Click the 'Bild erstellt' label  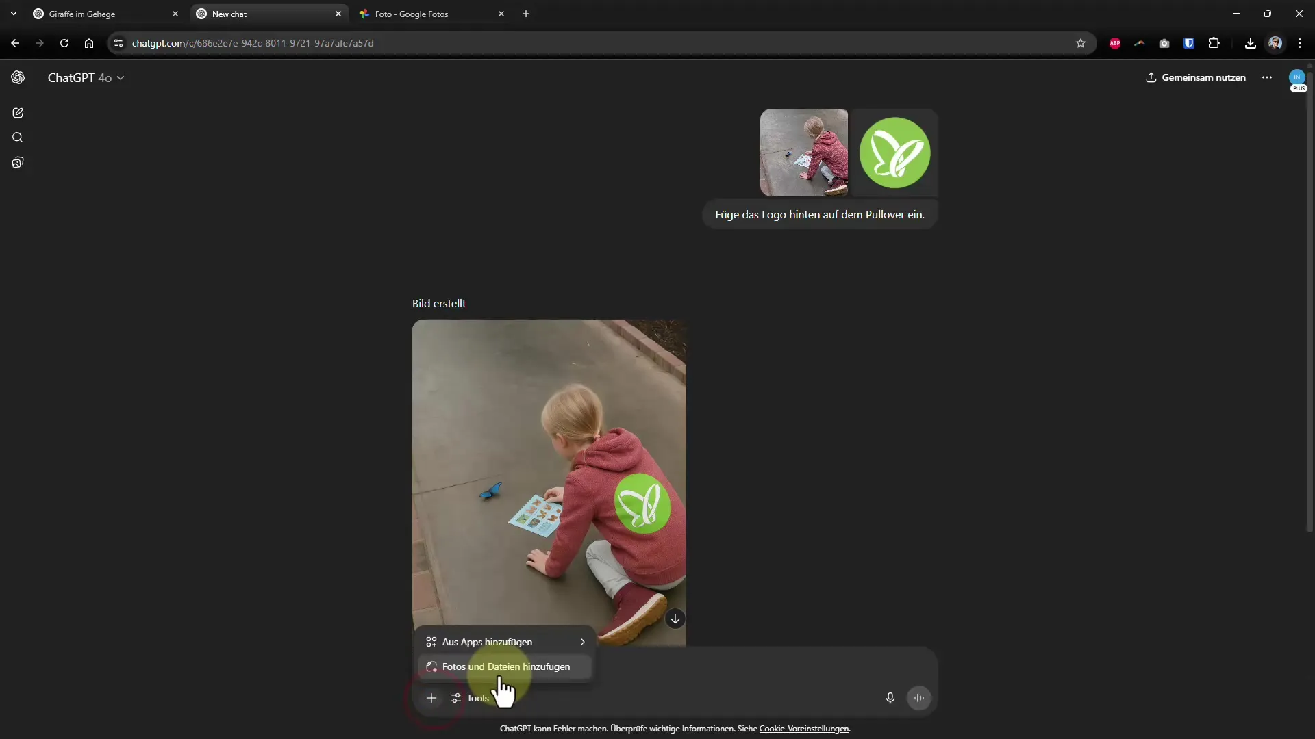click(x=439, y=303)
